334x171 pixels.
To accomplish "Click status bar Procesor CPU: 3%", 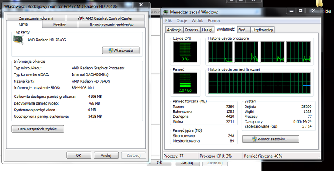I will [x=215, y=156].
